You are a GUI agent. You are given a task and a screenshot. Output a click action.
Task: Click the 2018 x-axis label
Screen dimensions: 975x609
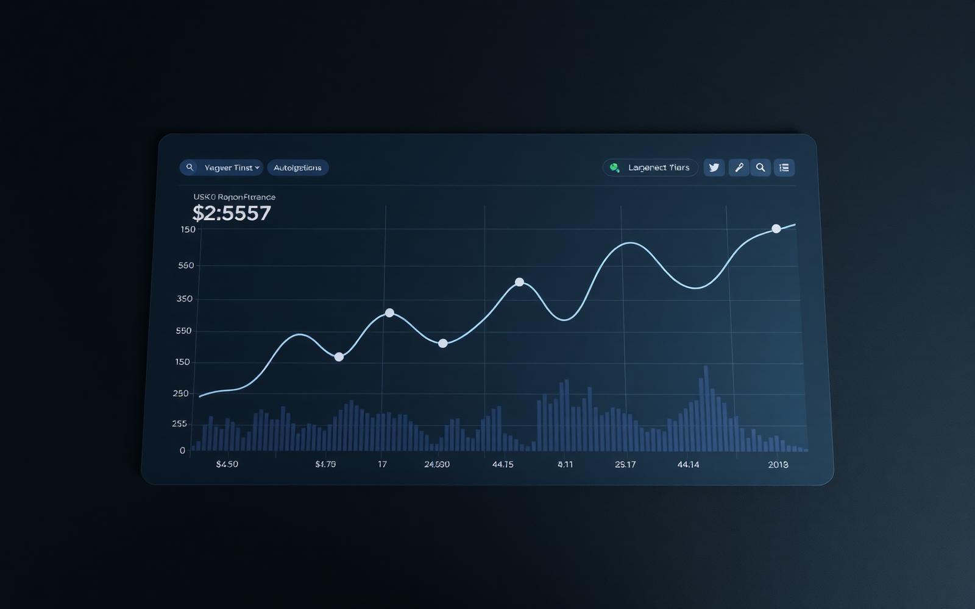(x=778, y=465)
